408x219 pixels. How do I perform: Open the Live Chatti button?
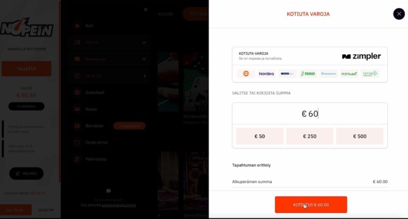tap(16, 210)
